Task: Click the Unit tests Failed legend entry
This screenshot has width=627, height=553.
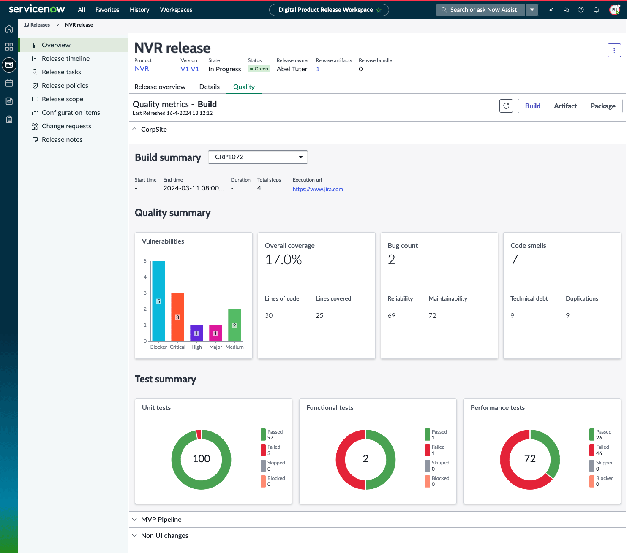Action: (271, 450)
